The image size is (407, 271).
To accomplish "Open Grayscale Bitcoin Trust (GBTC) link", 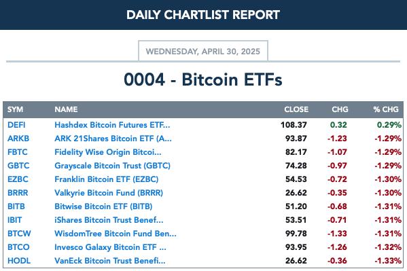I will 112,165.
